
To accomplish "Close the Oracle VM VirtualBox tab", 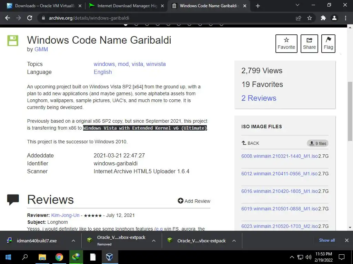I will [x=80, y=6].
